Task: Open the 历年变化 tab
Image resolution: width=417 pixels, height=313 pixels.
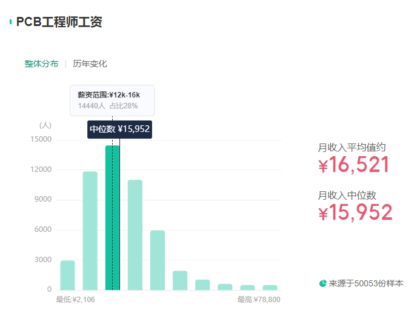Action: pyautogui.click(x=90, y=64)
